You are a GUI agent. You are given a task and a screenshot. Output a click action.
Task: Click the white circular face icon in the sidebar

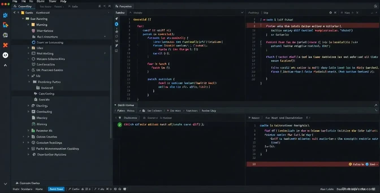pyautogui.click(x=5, y=55)
